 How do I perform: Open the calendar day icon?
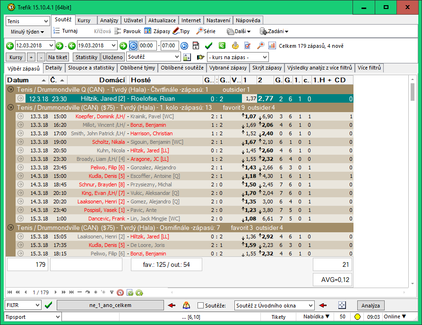[196, 46]
